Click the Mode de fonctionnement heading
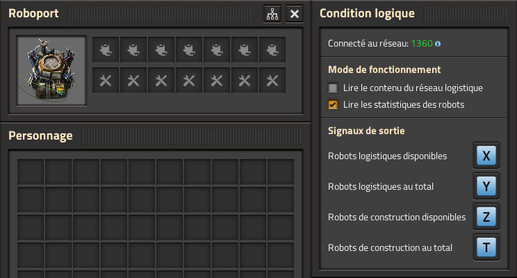This screenshot has height=278, width=517. 384,69
